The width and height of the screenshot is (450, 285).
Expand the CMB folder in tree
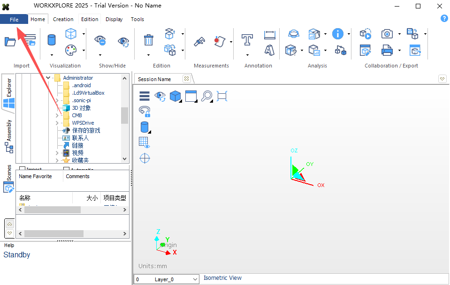click(x=57, y=115)
